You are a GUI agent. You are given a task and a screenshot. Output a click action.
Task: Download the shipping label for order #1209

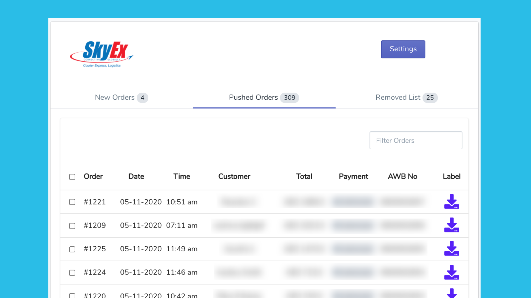point(452,225)
